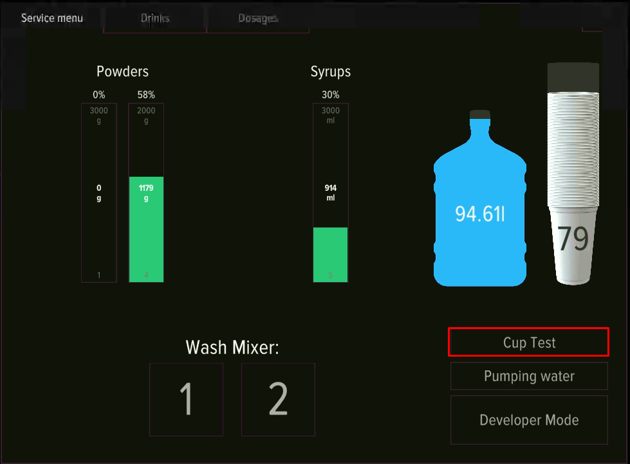Select the green powder container 4 gauge

146,229
